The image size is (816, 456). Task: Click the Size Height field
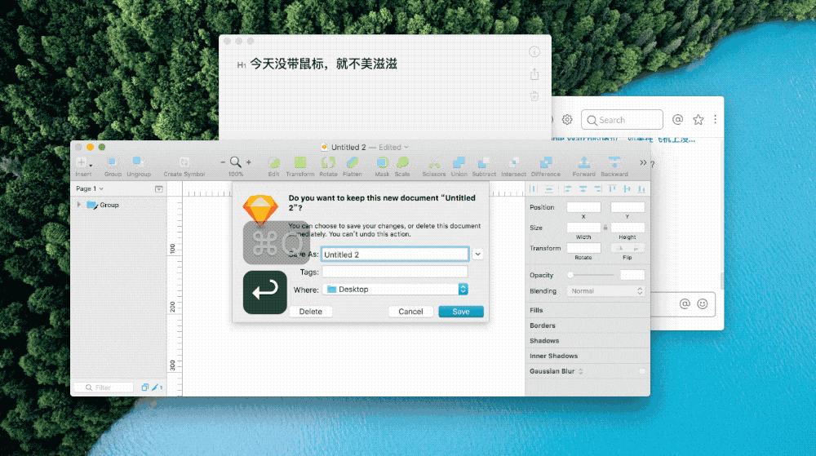[x=628, y=228]
